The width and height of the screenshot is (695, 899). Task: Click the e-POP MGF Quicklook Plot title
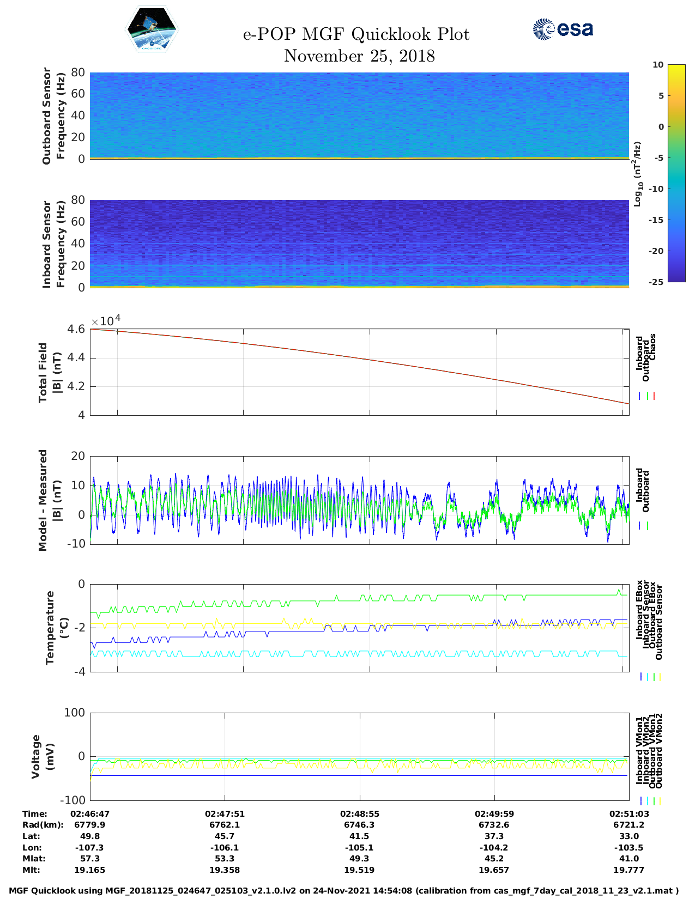[x=356, y=34]
